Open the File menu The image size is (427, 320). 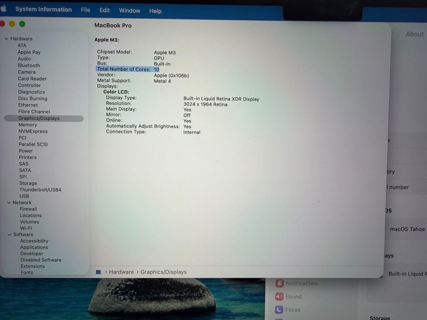86,10
